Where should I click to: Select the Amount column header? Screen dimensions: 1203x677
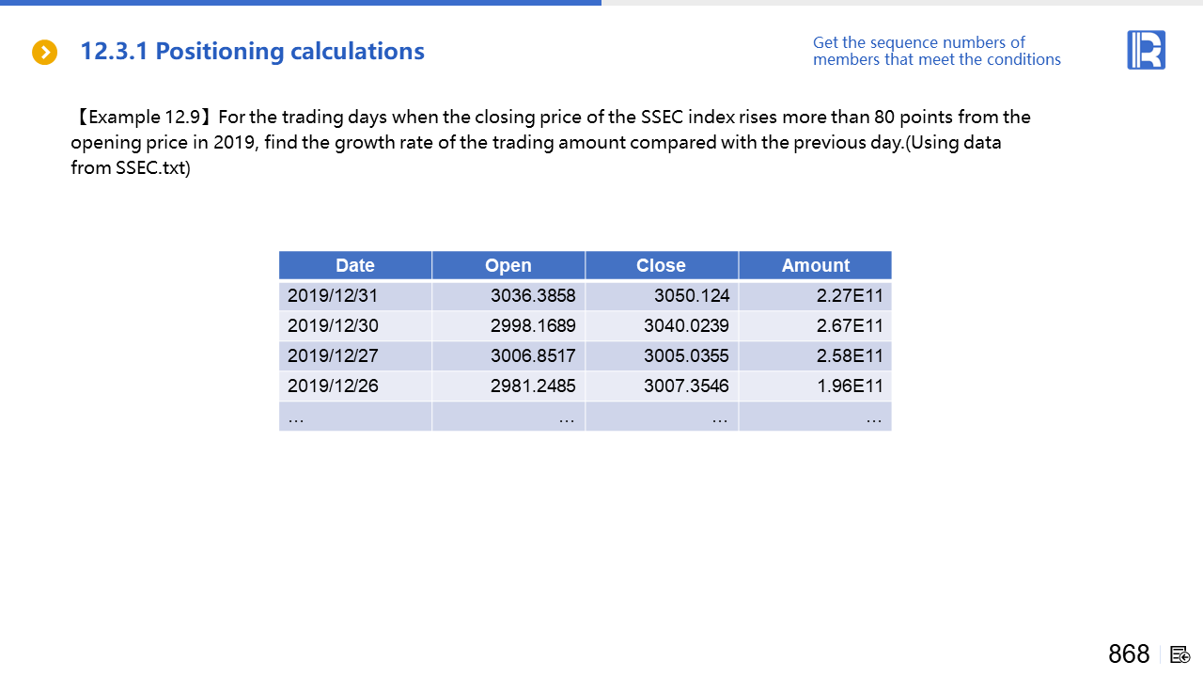[x=815, y=265]
